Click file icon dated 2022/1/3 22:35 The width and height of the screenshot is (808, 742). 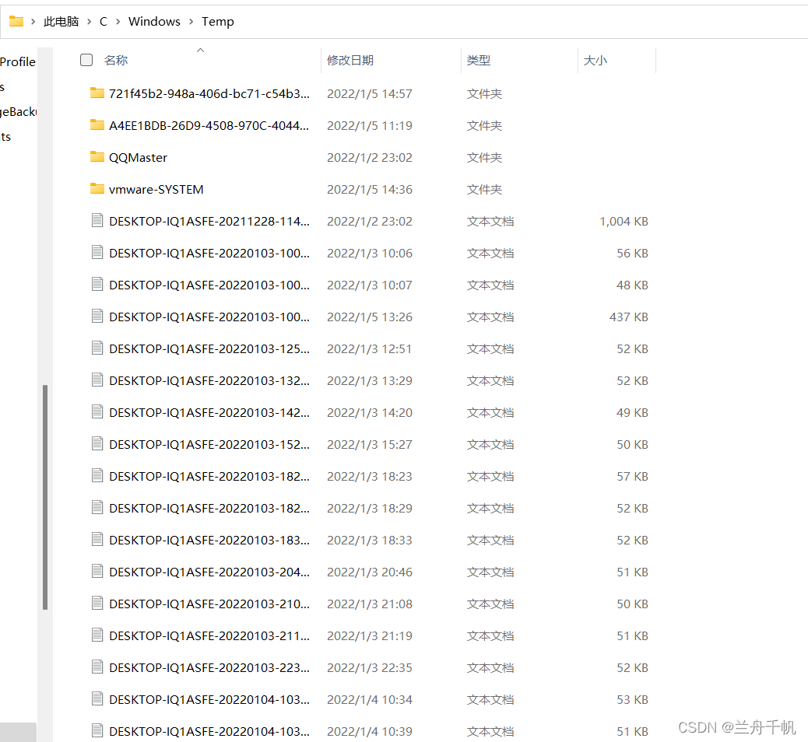pos(97,667)
